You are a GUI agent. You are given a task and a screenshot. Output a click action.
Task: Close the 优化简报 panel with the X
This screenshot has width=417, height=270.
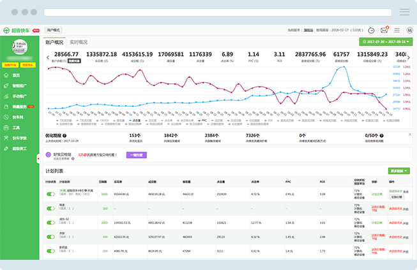tap(409, 134)
